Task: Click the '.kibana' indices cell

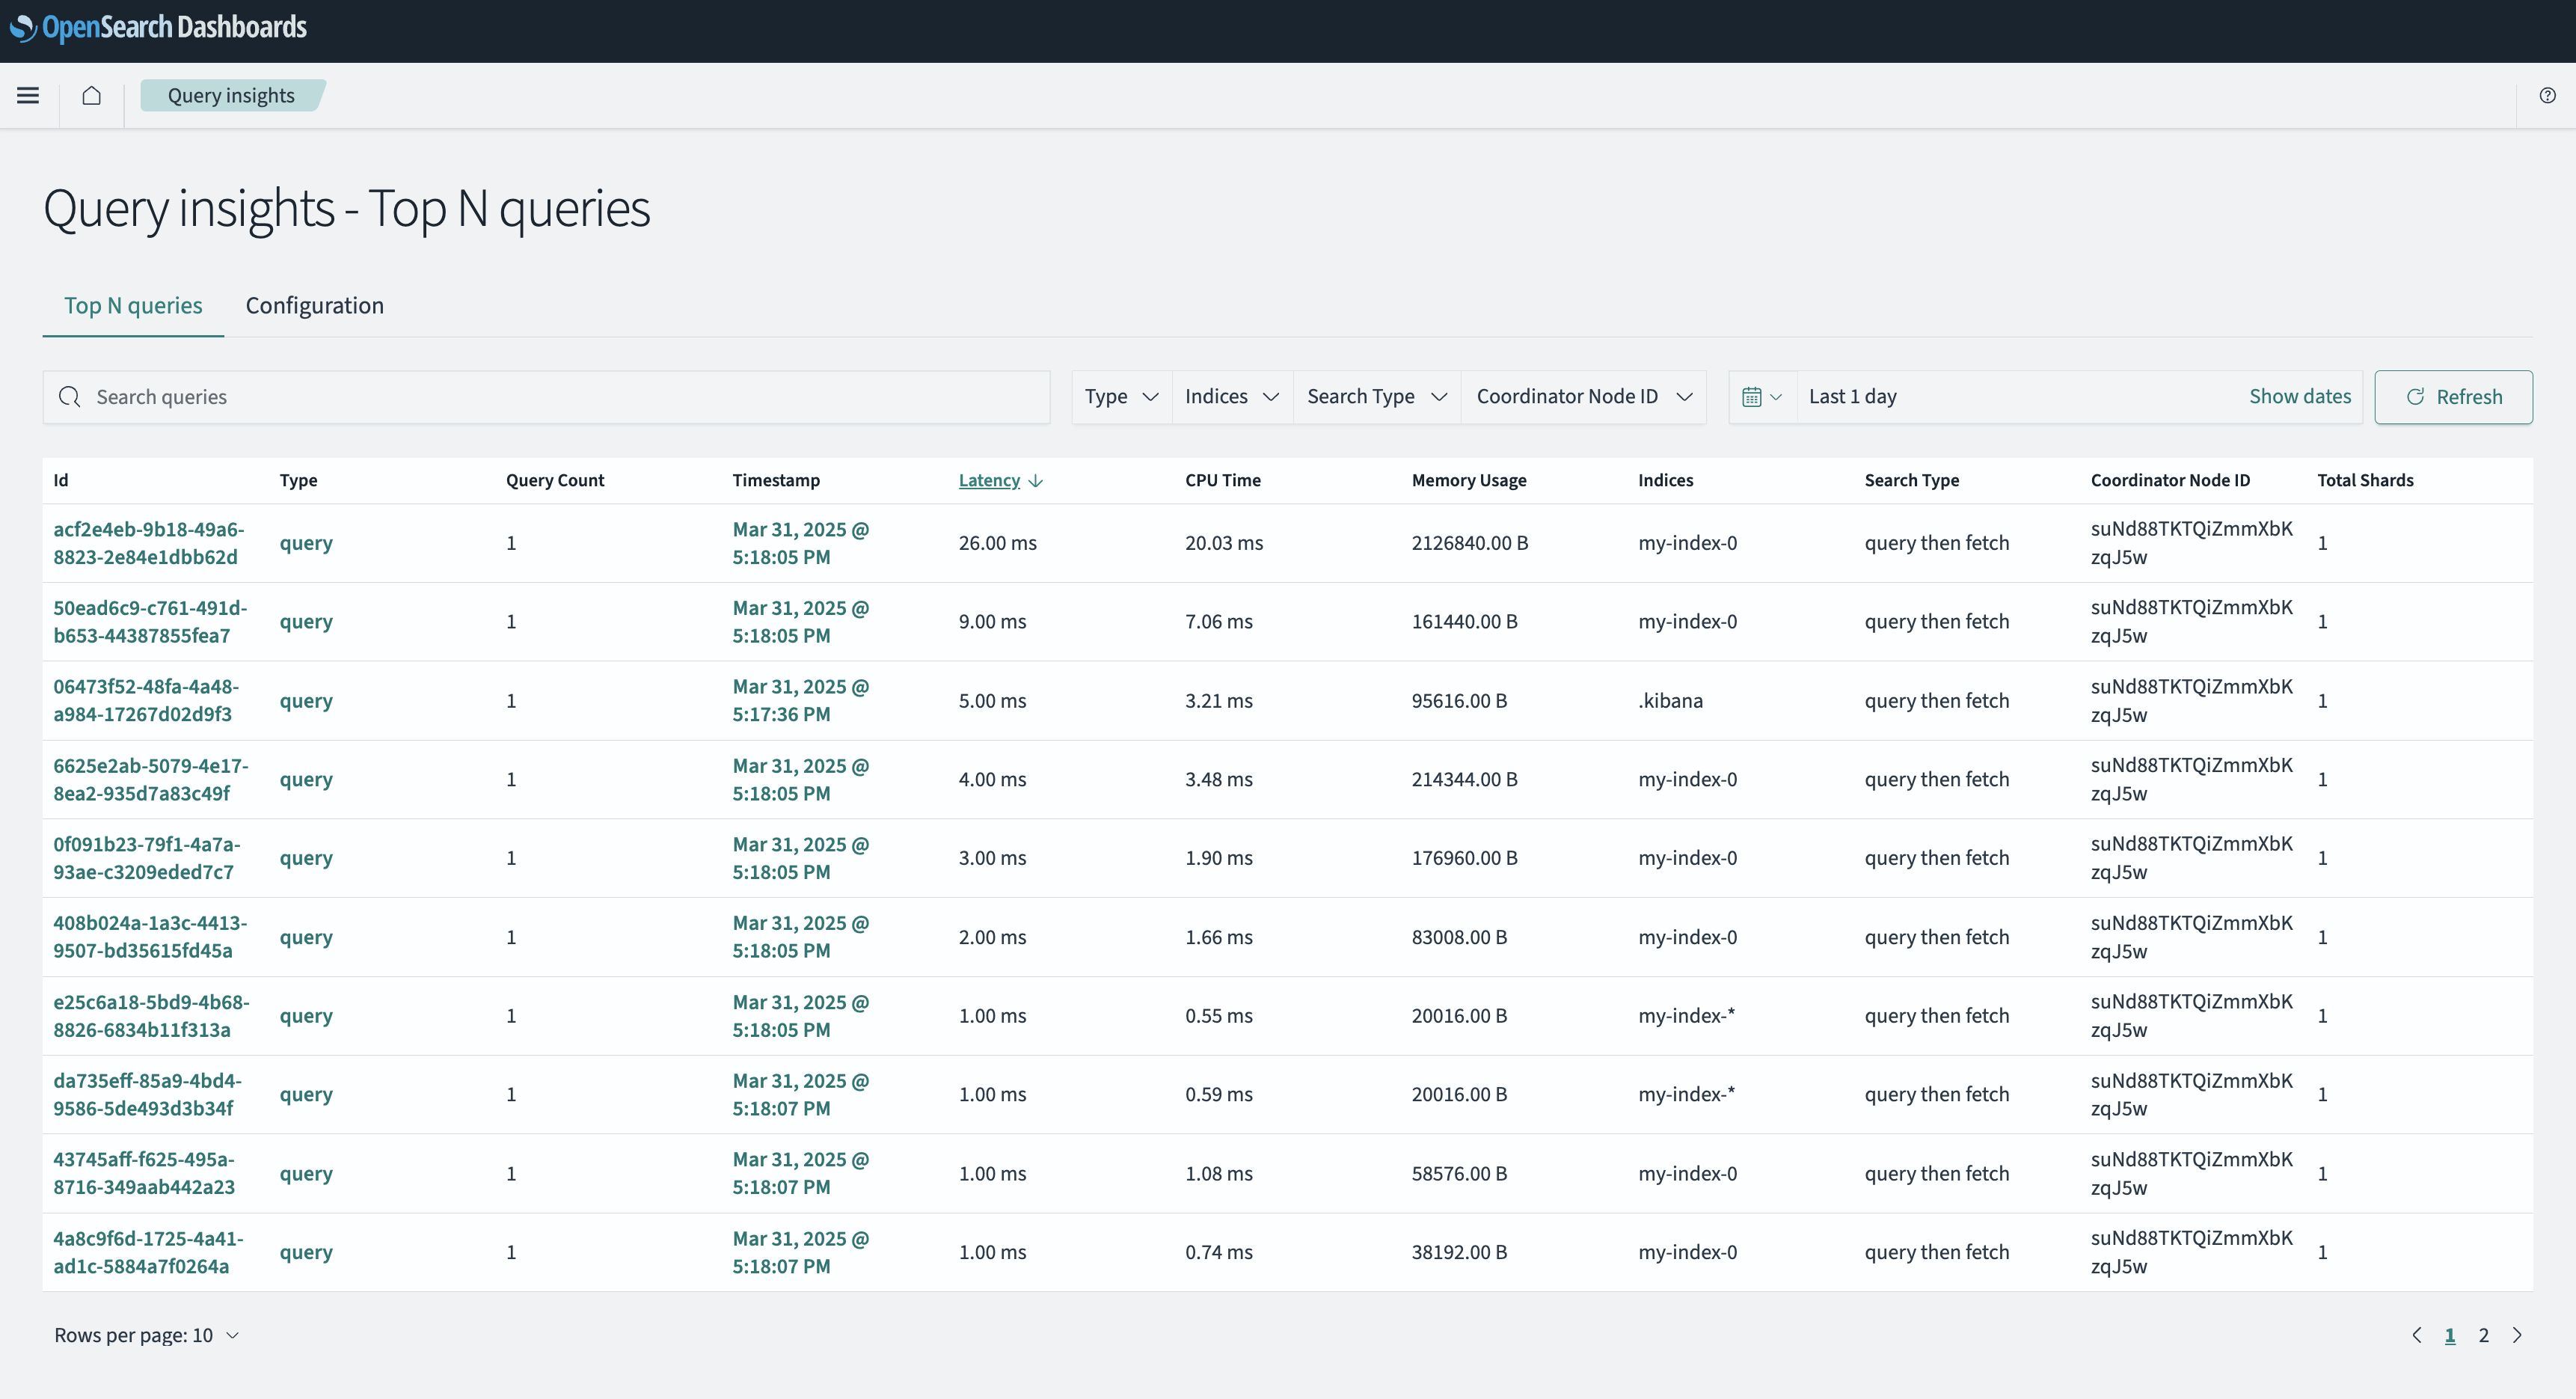Action: coord(1670,701)
